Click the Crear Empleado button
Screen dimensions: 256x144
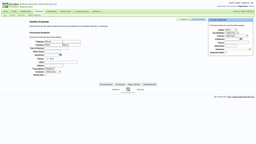198,19
